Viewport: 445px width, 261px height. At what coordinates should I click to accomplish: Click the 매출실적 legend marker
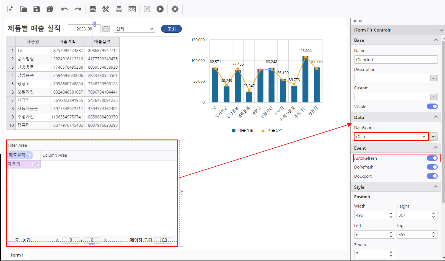pyautogui.click(x=263, y=131)
